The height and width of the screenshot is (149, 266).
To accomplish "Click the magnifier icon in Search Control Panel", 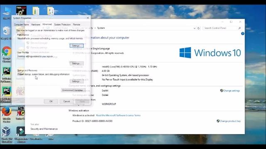I will point(239,28).
